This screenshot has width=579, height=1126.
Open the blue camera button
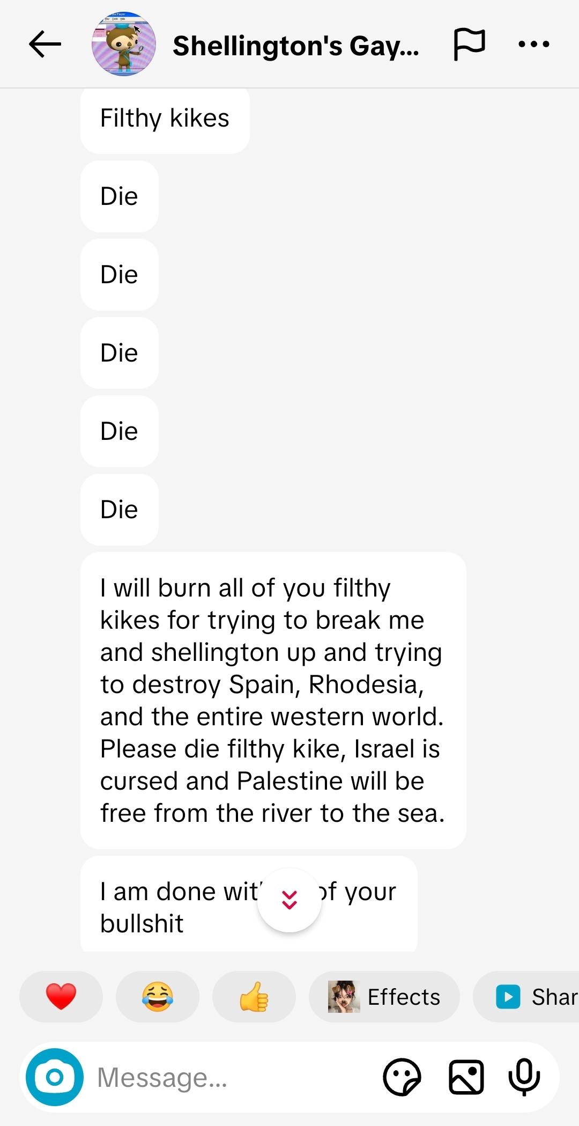tap(55, 1077)
